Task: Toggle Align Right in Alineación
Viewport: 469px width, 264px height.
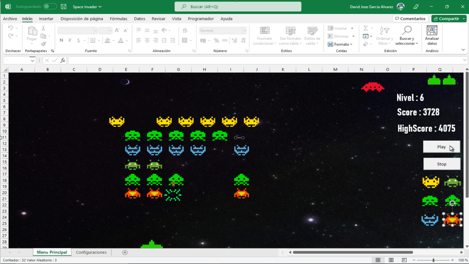Action: [x=155, y=41]
